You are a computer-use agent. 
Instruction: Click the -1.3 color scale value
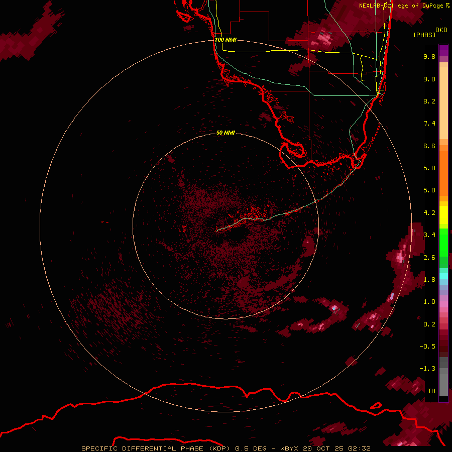point(427,369)
